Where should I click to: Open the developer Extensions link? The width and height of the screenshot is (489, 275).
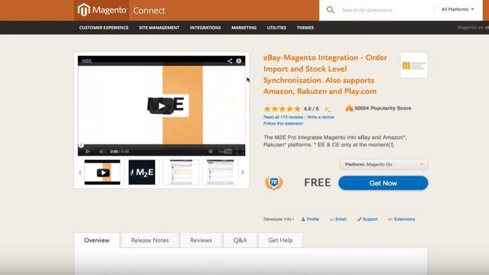(402, 219)
